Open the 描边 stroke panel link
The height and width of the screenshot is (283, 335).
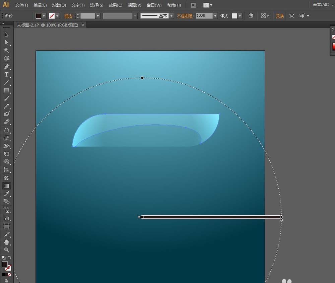[x=69, y=16]
